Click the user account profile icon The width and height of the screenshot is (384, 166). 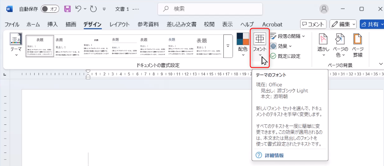[325, 9]
